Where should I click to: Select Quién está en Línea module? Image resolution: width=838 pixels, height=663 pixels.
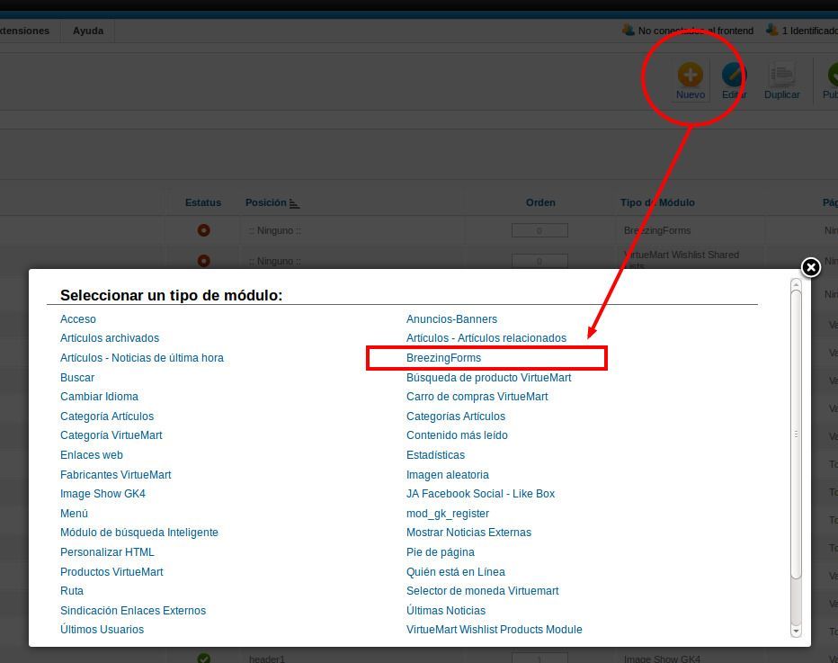[455, 572]
